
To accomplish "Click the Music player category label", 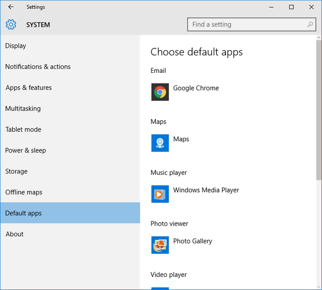I will [x=169, y=173].
